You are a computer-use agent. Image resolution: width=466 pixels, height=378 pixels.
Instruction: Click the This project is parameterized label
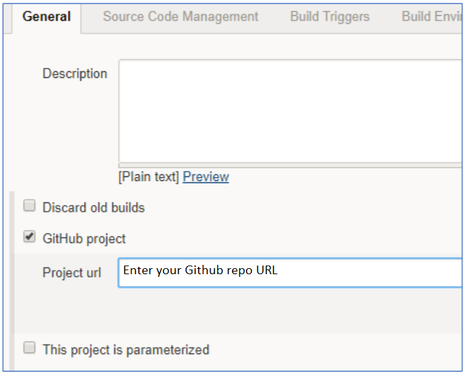click(126, 350)
